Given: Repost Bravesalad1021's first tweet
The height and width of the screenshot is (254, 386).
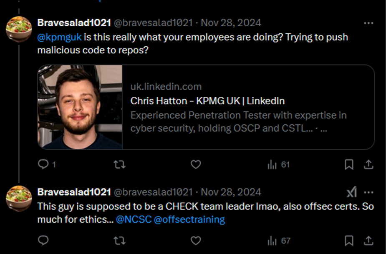Looking at the screenshot, I should pyautogui.click(x=119, y=164).
